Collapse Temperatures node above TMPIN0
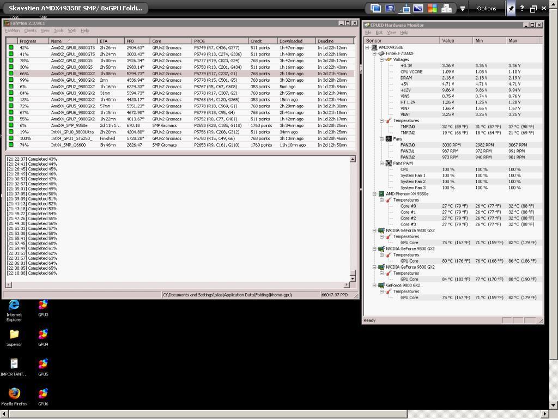This screenshot has height=419, width=558. 381,120
